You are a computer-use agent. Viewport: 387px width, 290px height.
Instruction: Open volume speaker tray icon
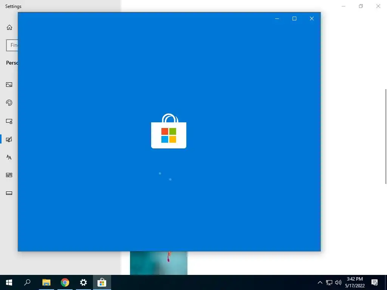tap(338, 282)
